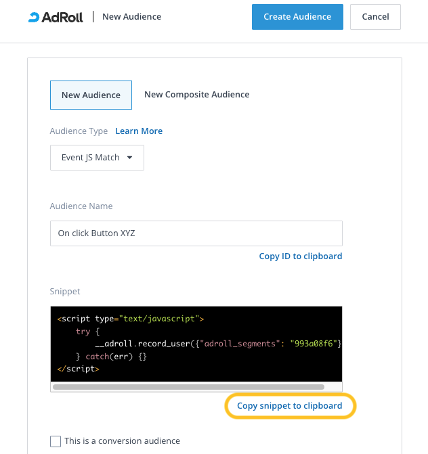Open the New Composite Audience tab
Image resolution: width=428 pixels, height=454 pixels.
196,95
